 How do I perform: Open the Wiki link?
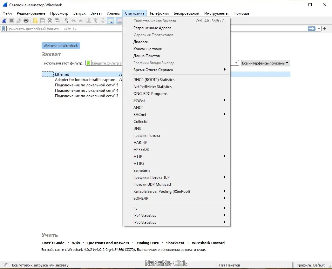[x=76, y=243]
